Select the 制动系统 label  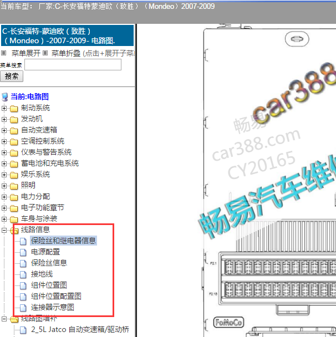coord(35,108)
